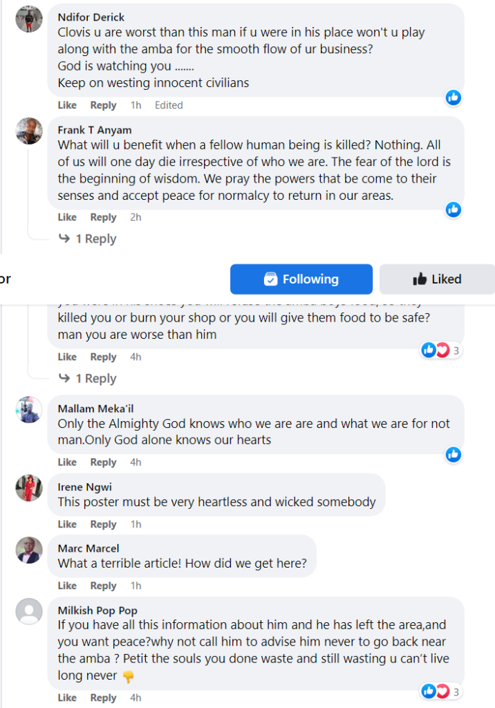
Task: Open reactions on Milkish Pop Pop's comment
Action: pyautogui.click(x=441, y=691)
